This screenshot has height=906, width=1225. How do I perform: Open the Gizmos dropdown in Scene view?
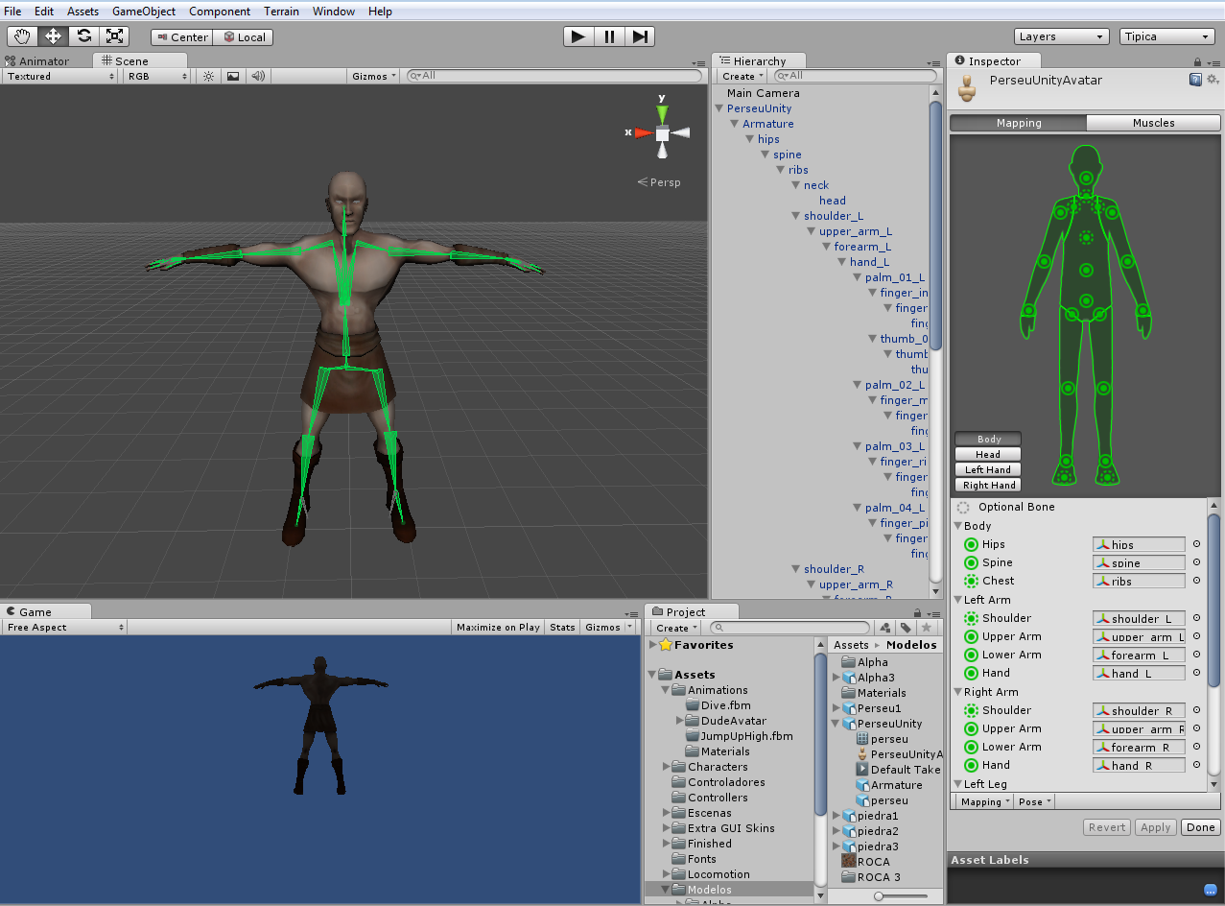coord(374,76)
